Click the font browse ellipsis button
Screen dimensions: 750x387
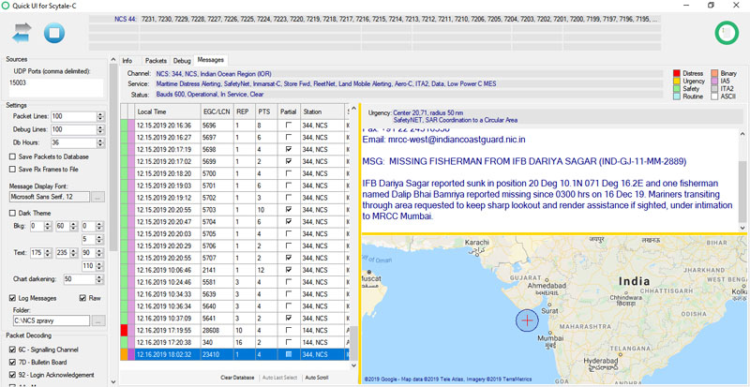[x=97, y=197]
